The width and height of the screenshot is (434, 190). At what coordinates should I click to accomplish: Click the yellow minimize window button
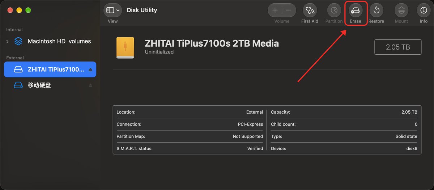[x=19, y=10]
